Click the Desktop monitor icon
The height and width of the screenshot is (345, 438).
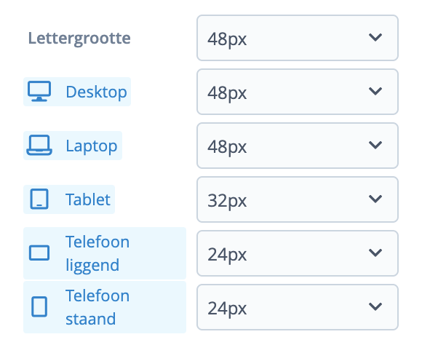39,92
